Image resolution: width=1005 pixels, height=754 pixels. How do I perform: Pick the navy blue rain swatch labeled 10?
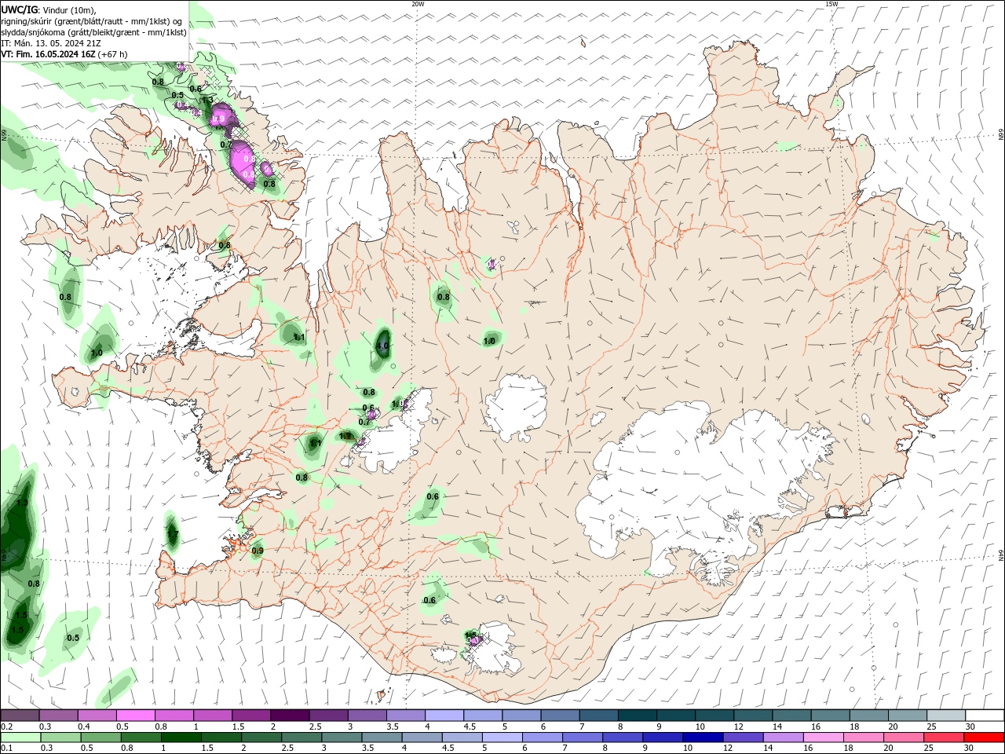pos(702,738)
